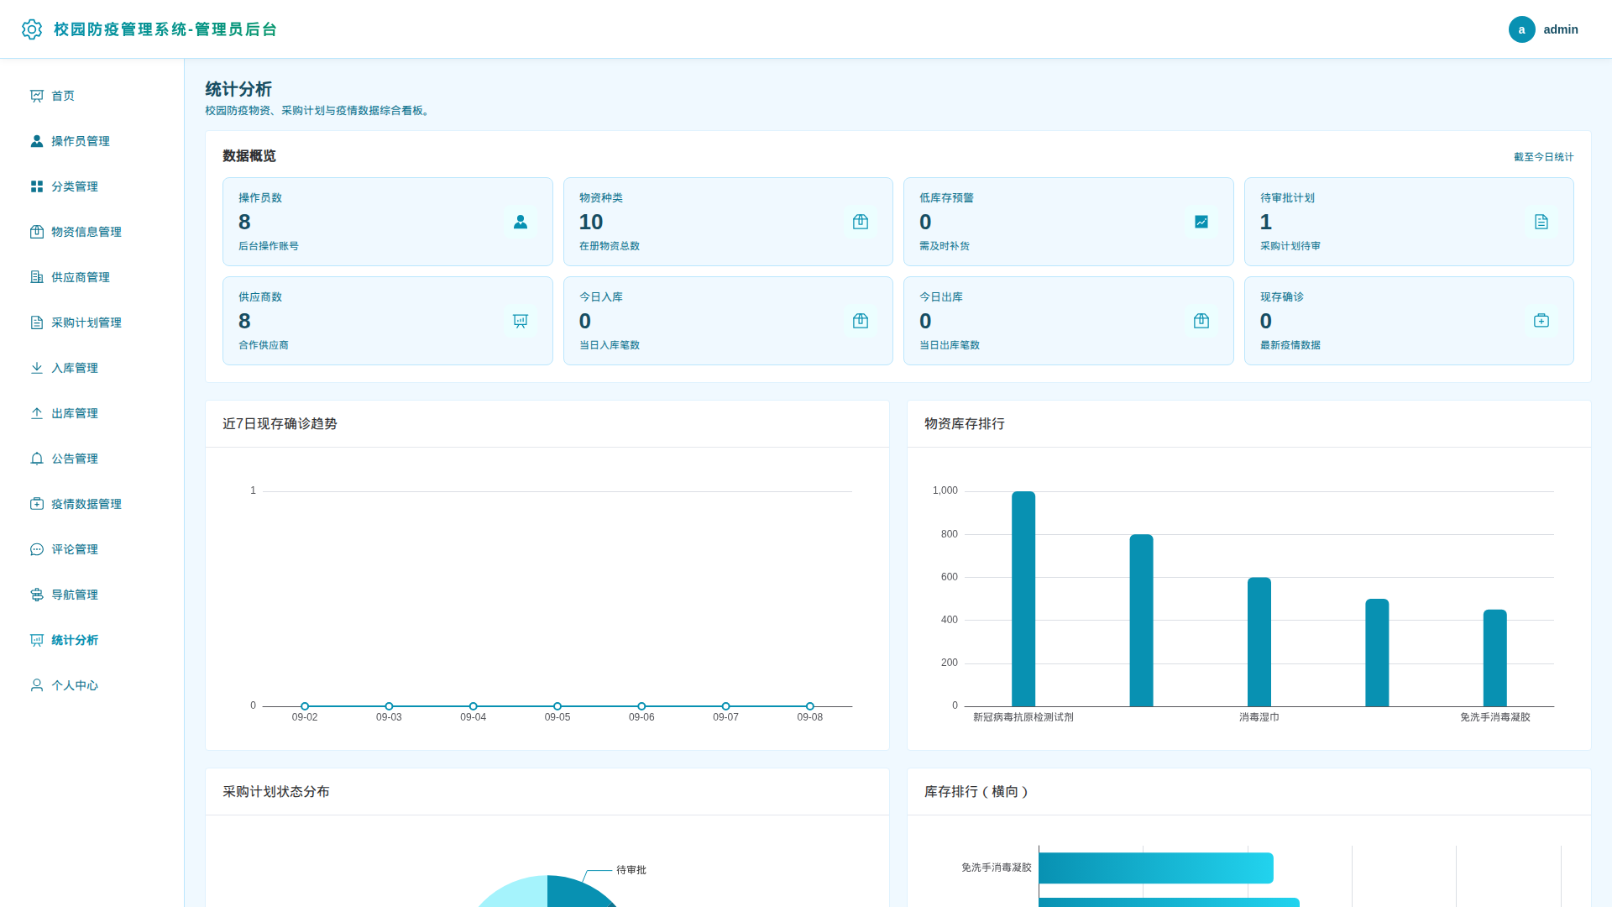Click the 后台操作账号 caption
Image resolution: width=1612 pixels, height=907 pixels.
(269, 246)
